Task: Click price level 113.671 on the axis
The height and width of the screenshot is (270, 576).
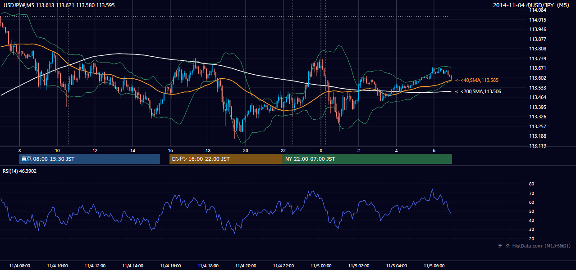Action: 538,68
